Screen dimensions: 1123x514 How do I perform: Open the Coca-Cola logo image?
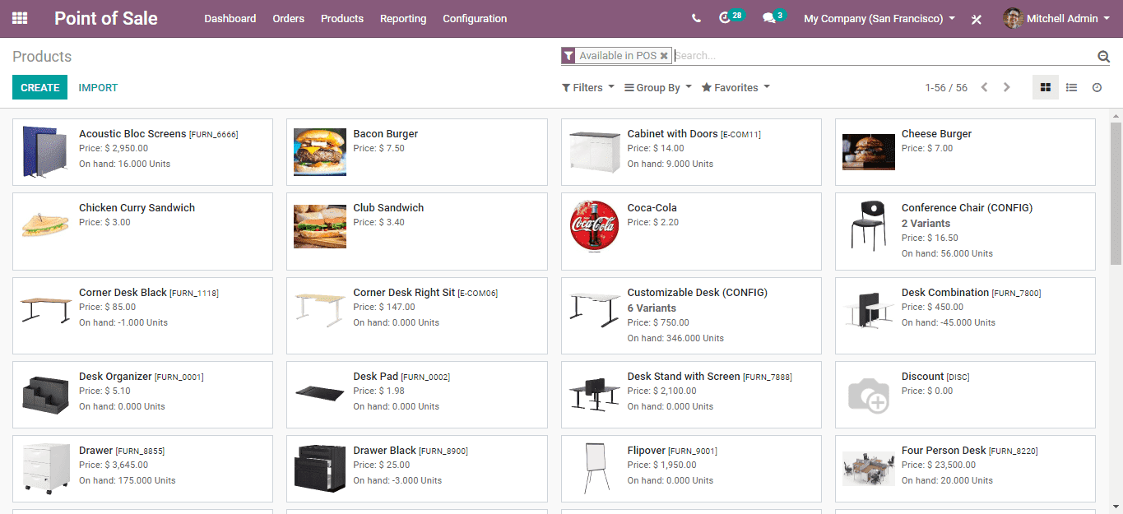(x=594, y=225)
